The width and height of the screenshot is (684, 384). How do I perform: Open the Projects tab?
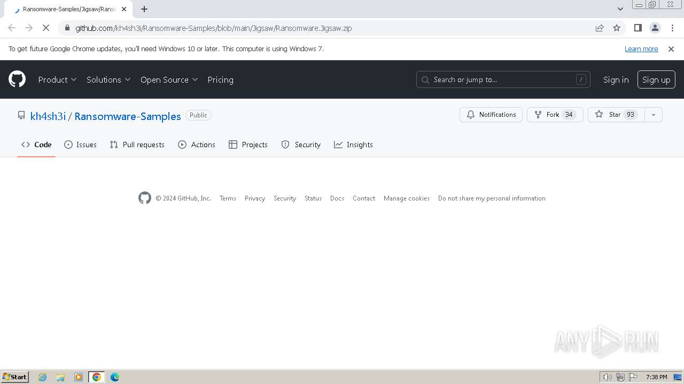[248, 145]
